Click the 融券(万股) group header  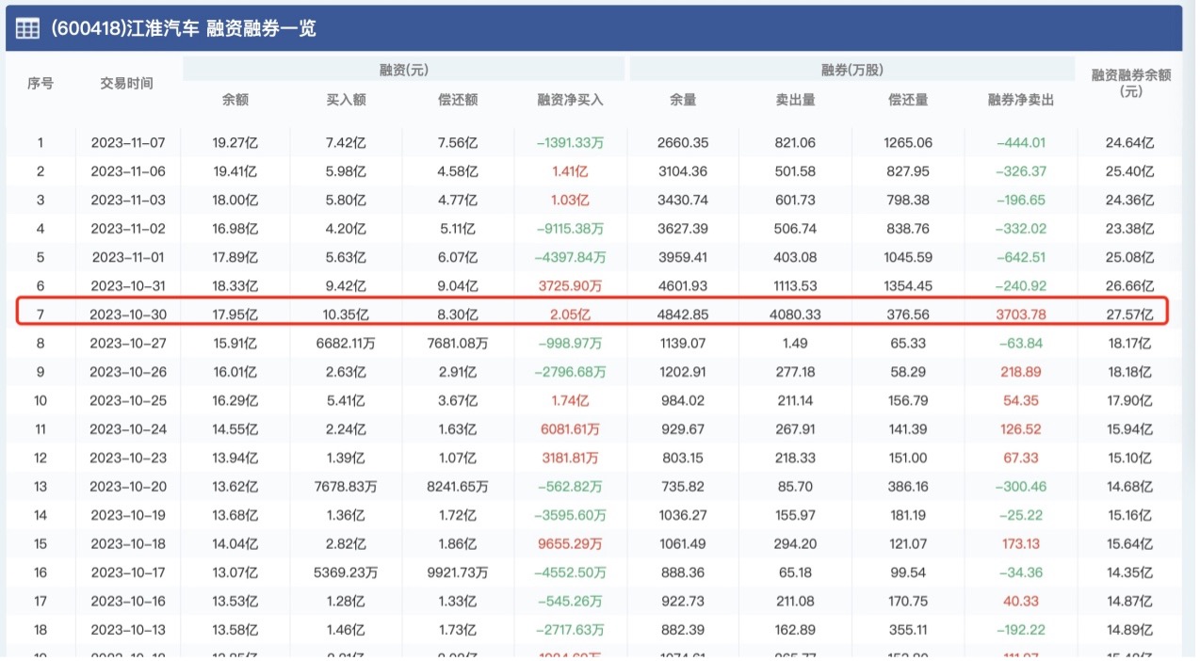coord(851,70)
